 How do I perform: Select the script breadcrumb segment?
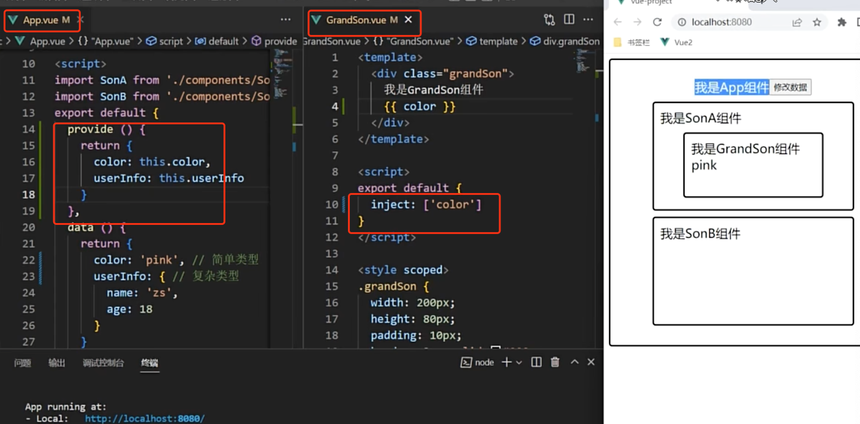tap(165, 41)
